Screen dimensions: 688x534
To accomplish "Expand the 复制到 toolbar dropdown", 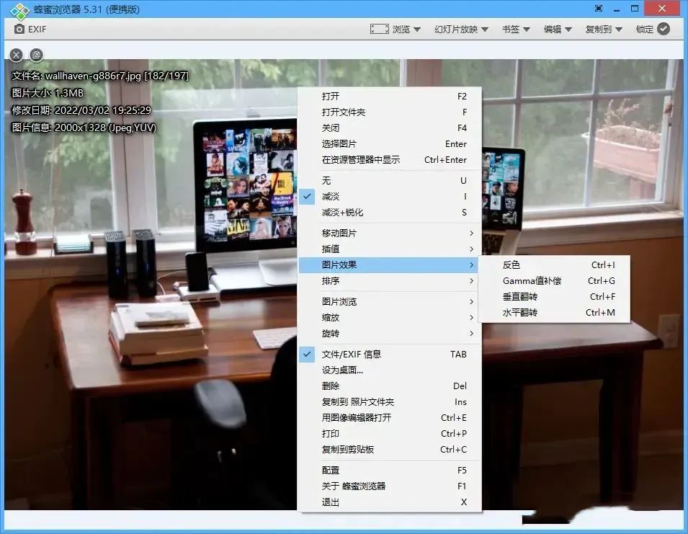I will click(x=604, y=30).
